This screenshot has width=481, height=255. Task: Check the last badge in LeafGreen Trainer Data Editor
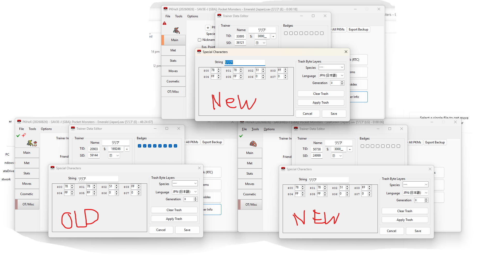398,146
